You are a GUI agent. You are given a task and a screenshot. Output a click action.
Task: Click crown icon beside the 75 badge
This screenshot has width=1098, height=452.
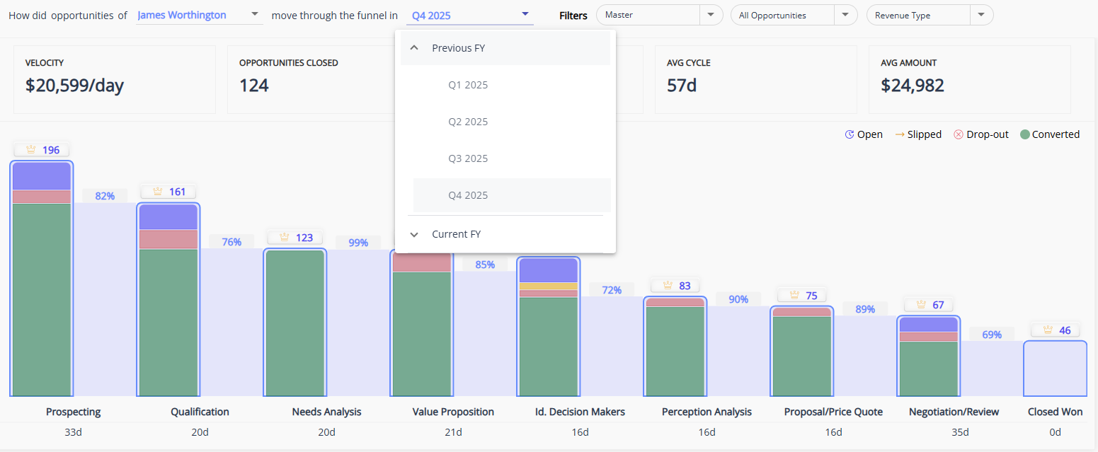794,296
